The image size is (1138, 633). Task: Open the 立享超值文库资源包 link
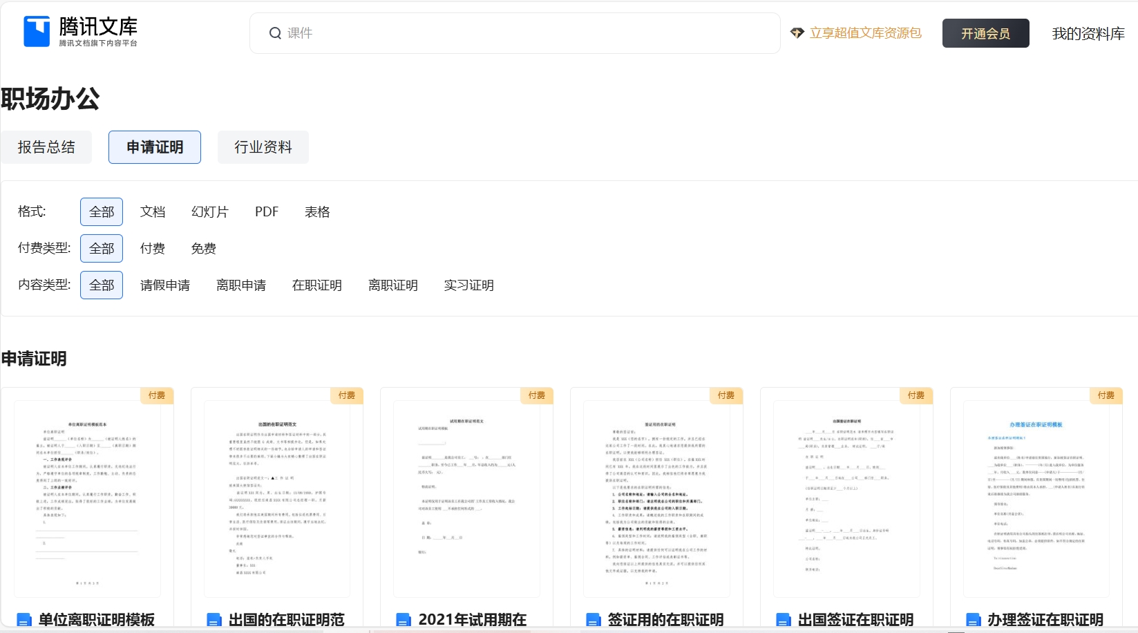click(x=865, y=33)
